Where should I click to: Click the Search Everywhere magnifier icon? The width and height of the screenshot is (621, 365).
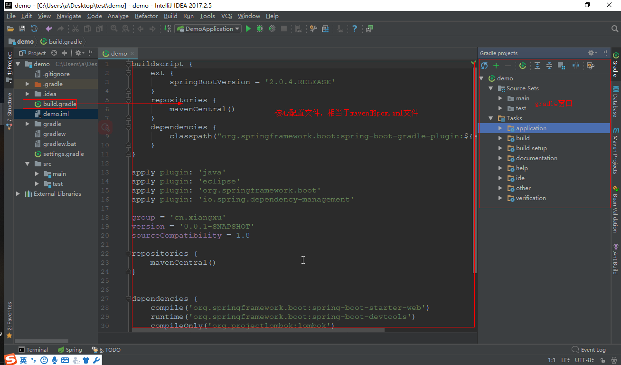(615, 29)
